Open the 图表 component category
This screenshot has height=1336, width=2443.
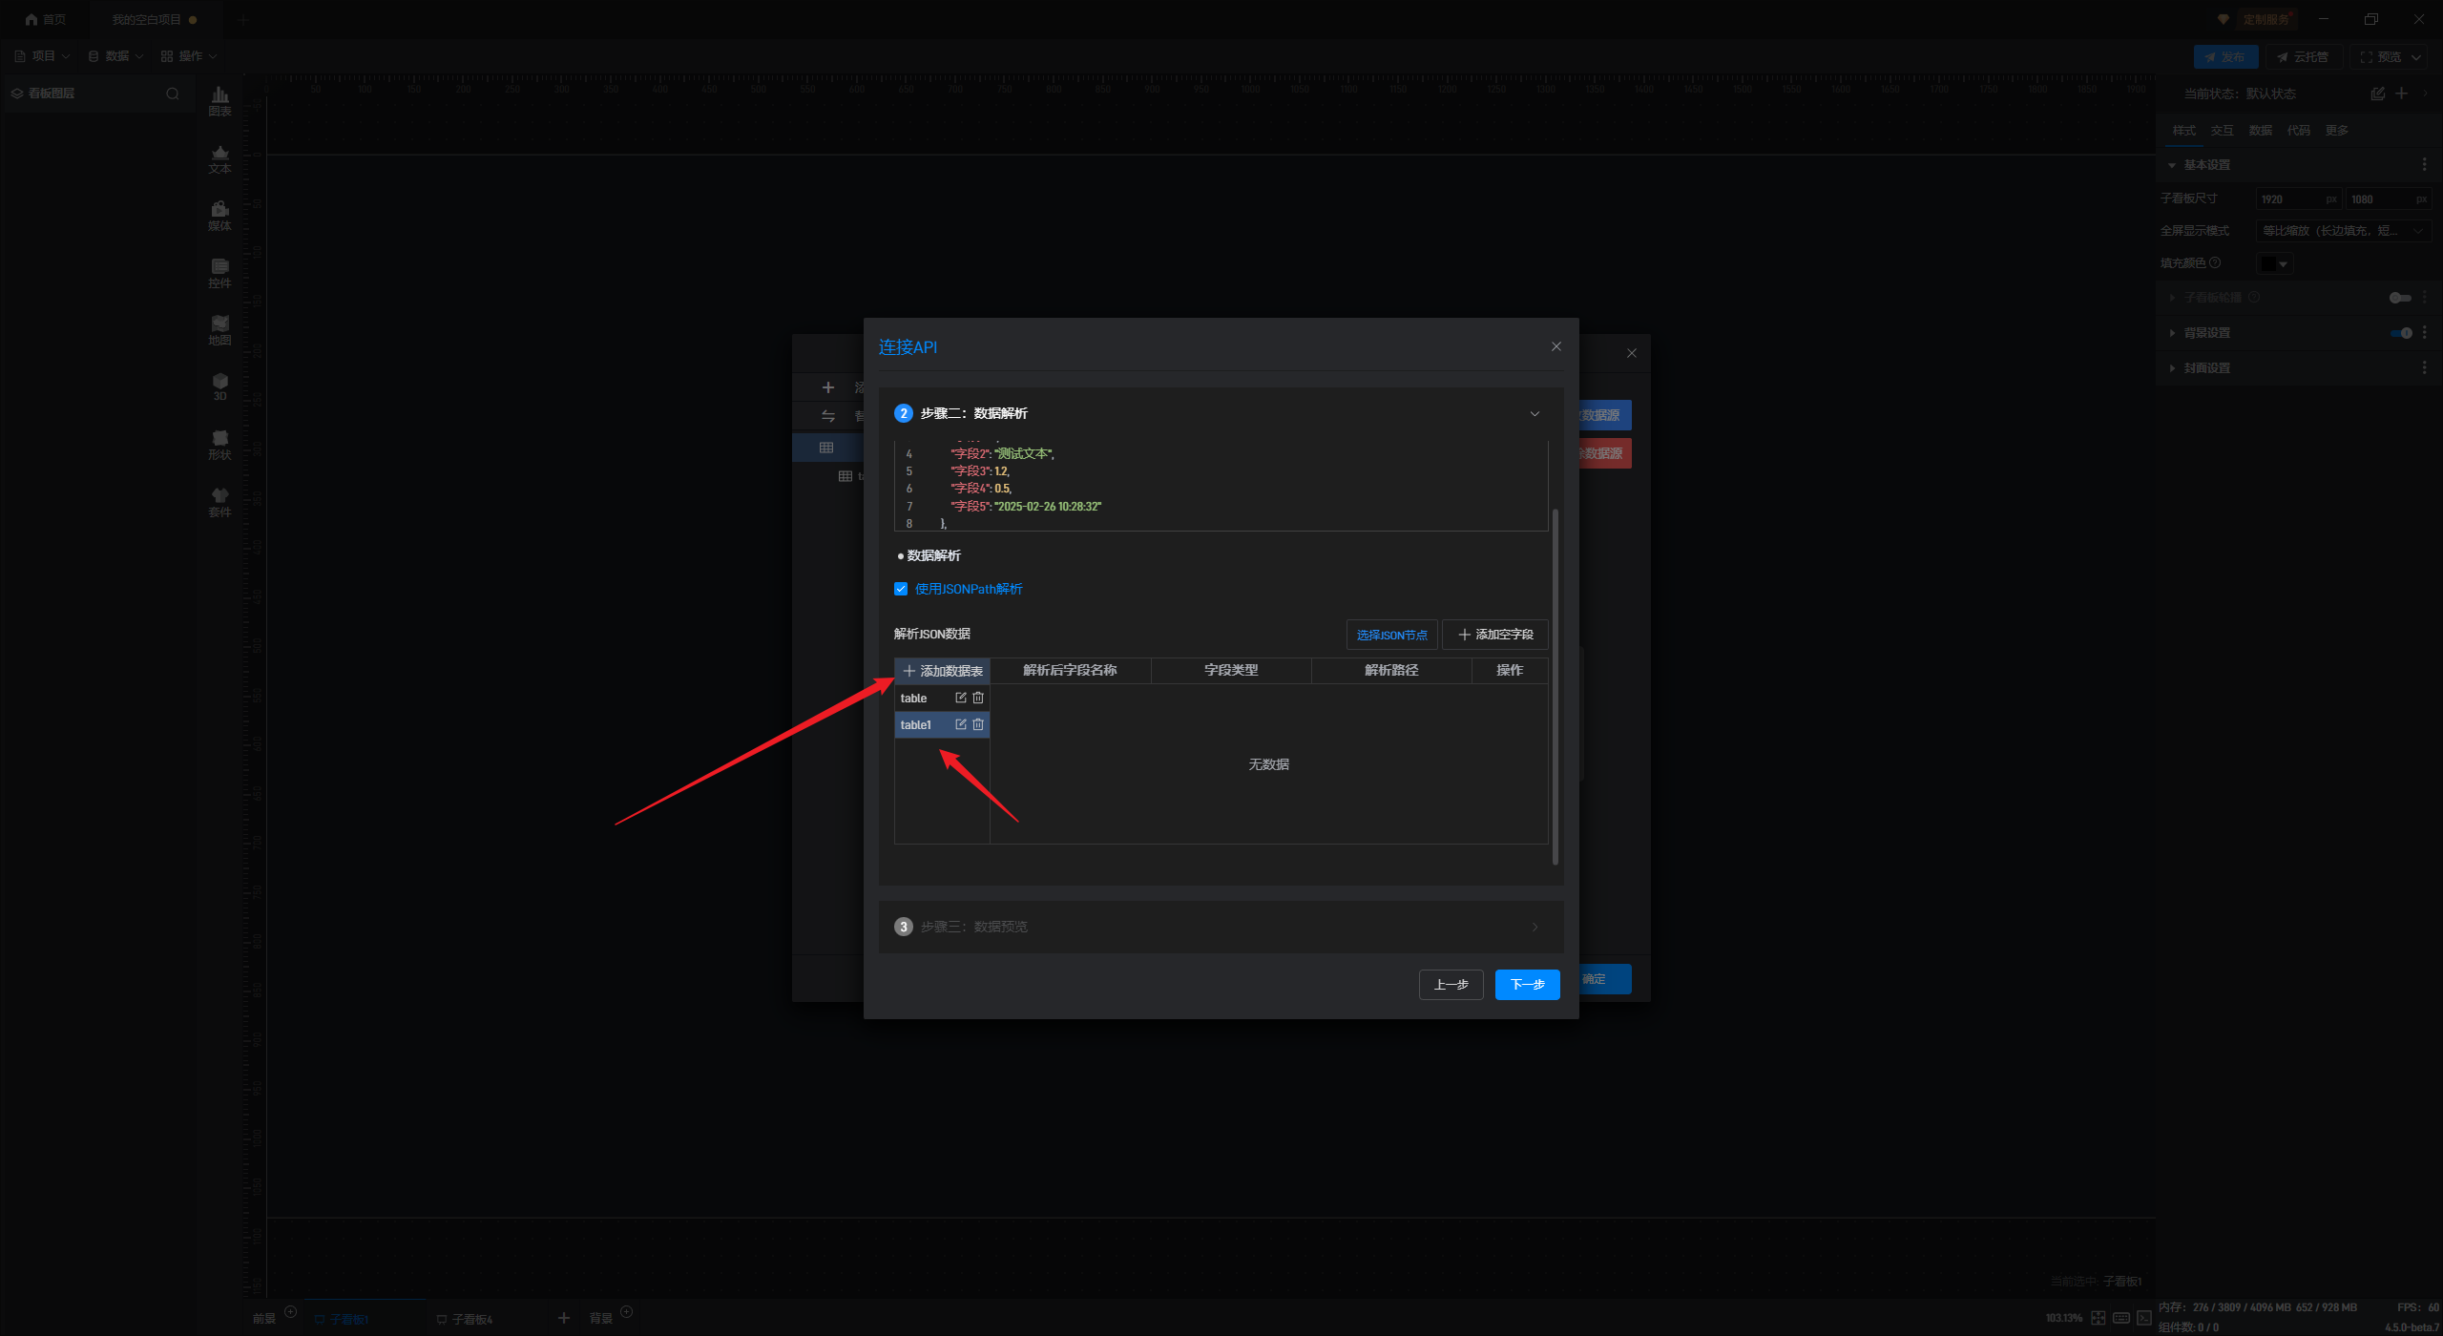tap(220, 101)
